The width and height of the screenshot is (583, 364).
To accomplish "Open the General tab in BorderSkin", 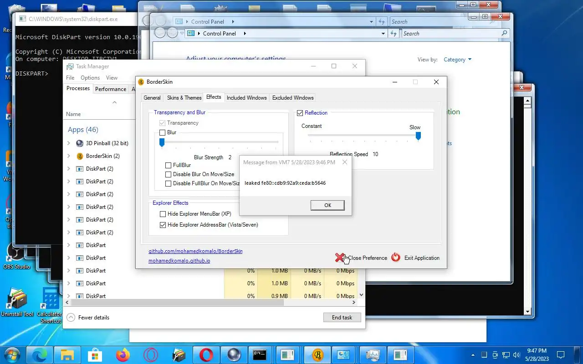I will pos(152,98).
